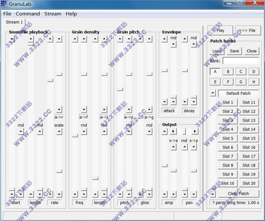Select patch bank B
This screenshot has height=221, width=265.
(228, 72)
